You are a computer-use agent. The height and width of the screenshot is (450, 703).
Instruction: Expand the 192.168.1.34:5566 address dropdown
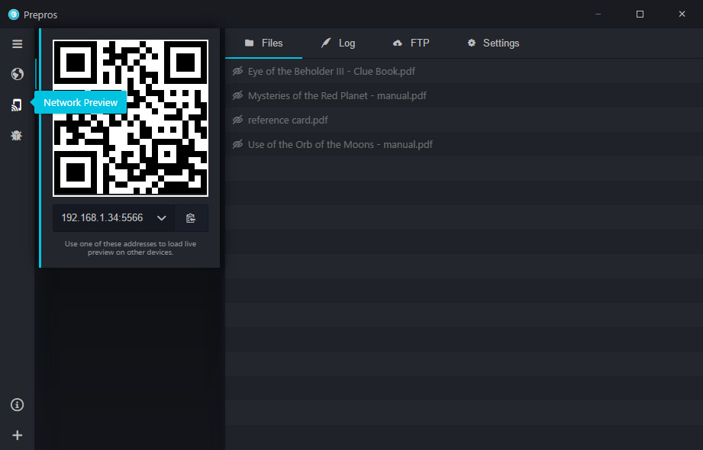[114, 218]
